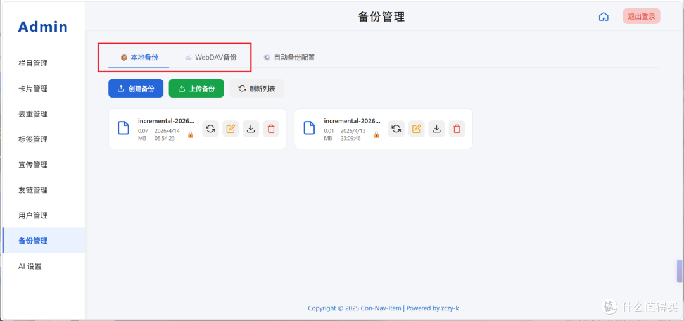
Task: Open 用户管理 in the sidebar
Action: point(44,215)
